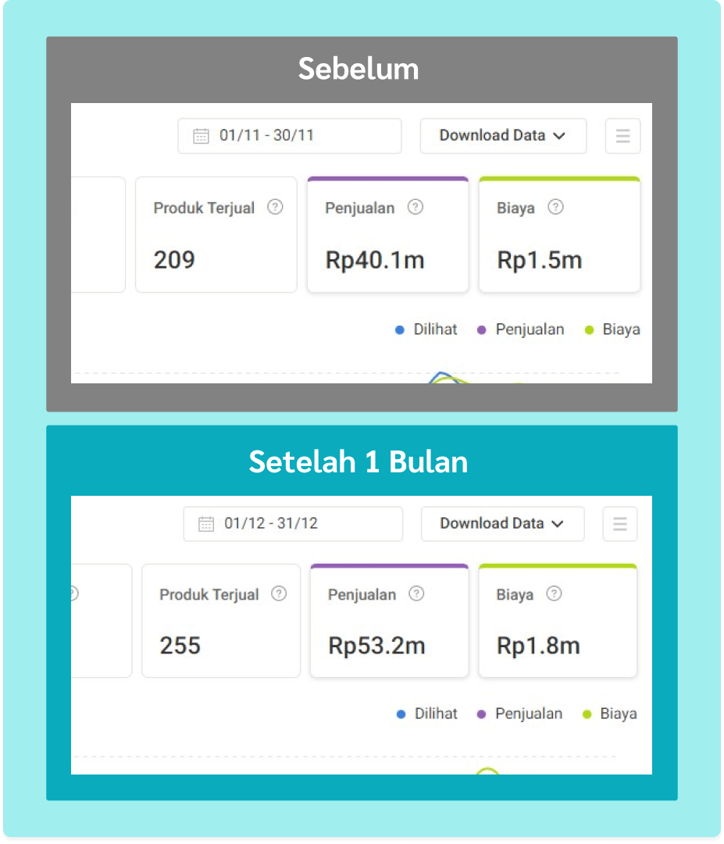This screenshot has width=724, height=844.
Task: Click the help icon beside Penjualan Rp53.2m
Action: click(417, 594)
